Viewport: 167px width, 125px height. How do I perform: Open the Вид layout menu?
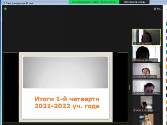(157, 9)
